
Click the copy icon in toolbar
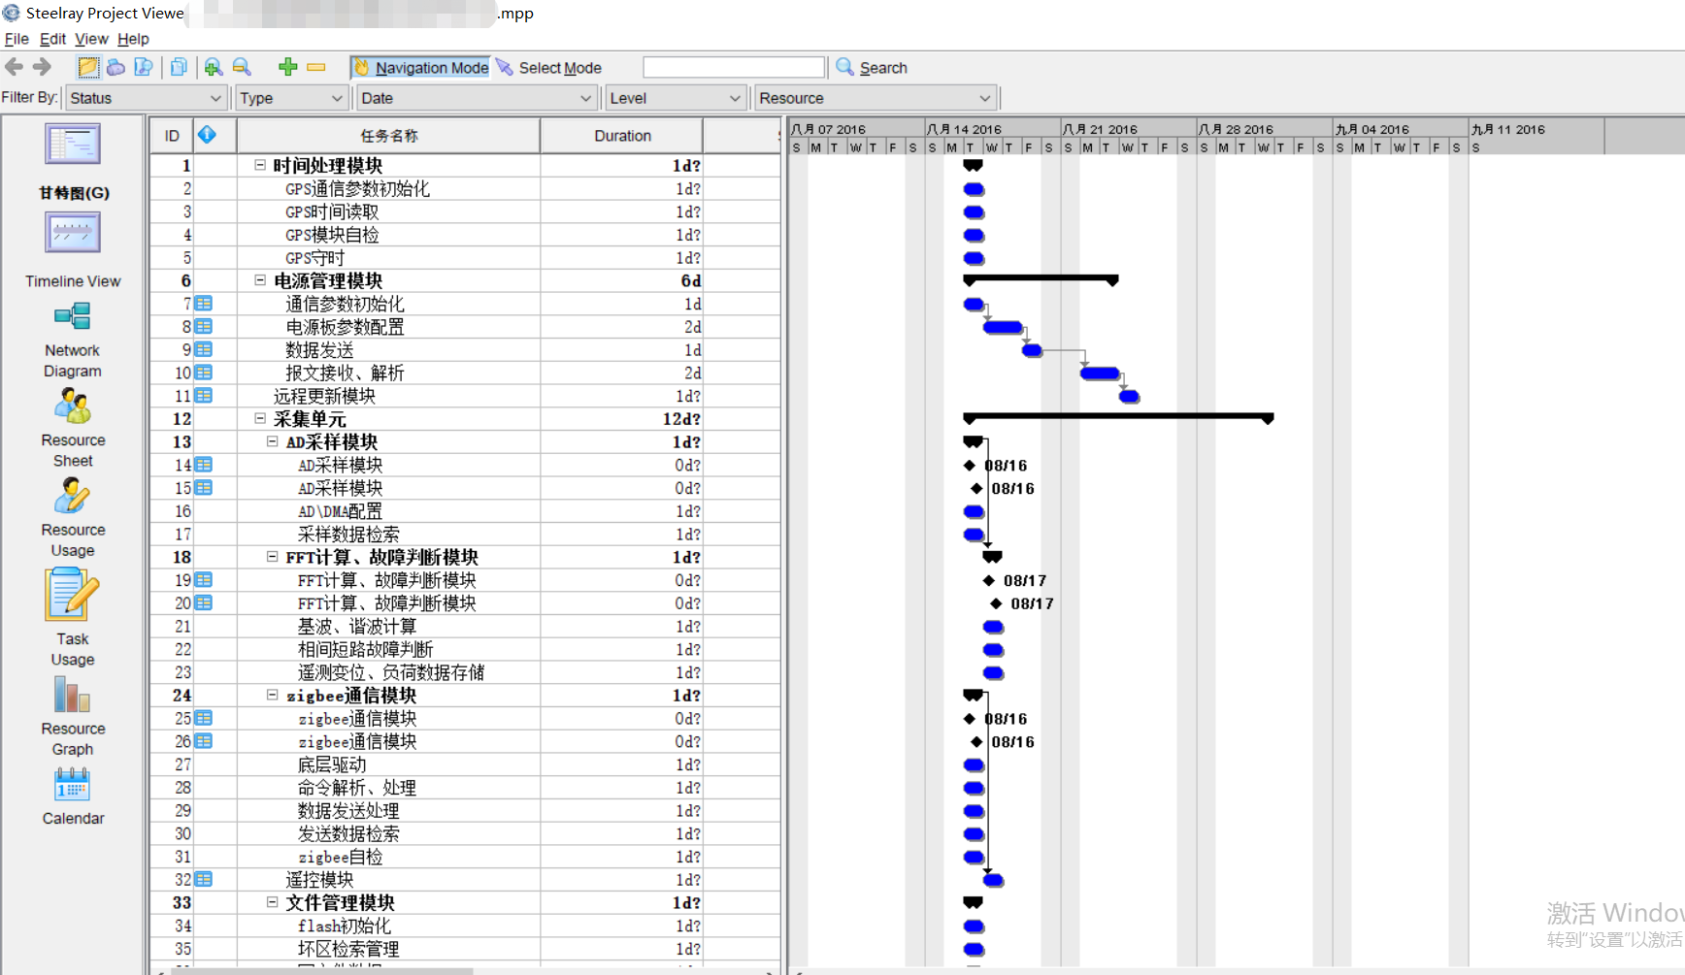179,67
